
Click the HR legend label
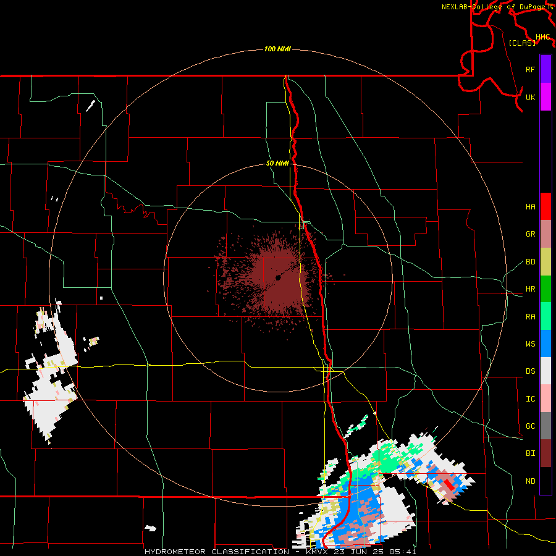[530, 289]
